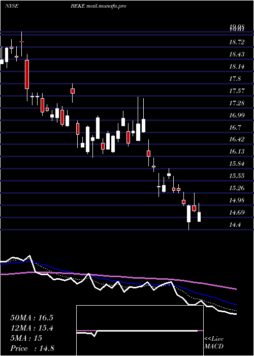Select the 18.43 price level label
Viewport: 254px width, 356px height.
237,54
